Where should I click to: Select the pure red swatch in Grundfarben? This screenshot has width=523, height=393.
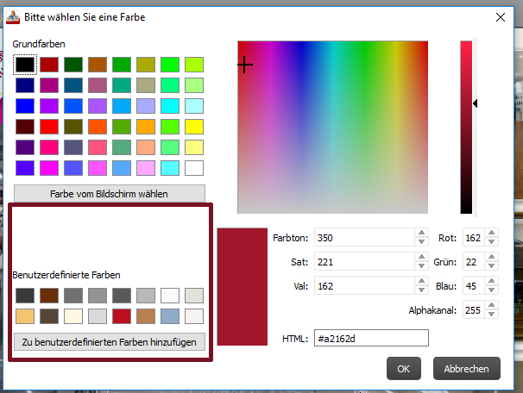point(49,127)
